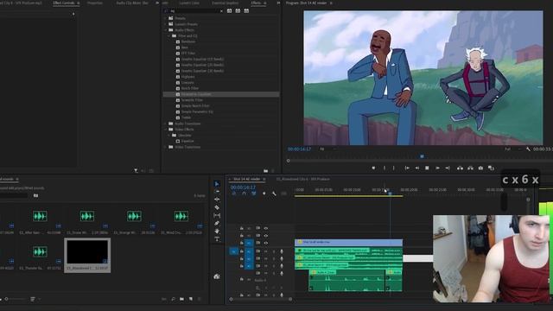Click Add Marker in Program monitor

tap(373, 168)
